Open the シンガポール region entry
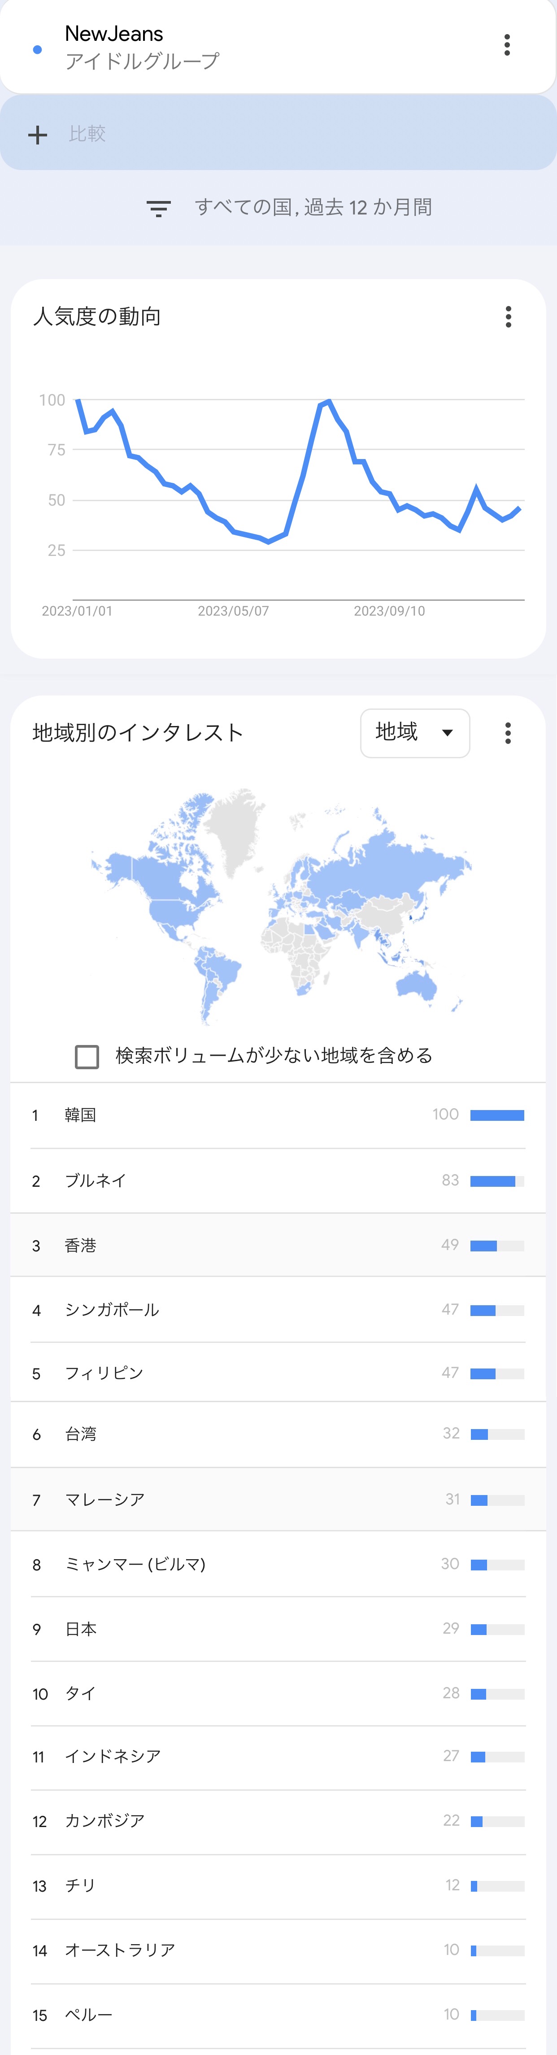Viewport: 557px width, 2055px height. 278,1310
